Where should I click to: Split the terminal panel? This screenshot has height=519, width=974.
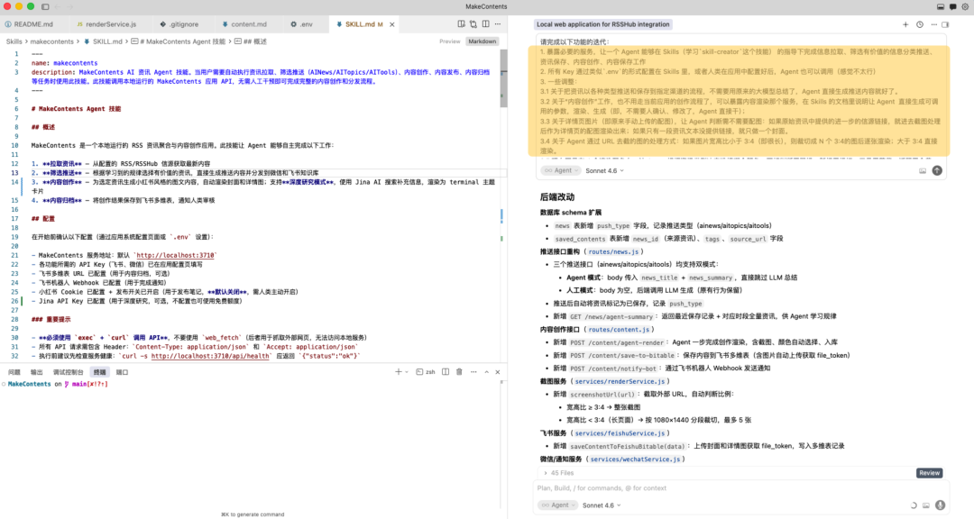click(x=444, y=371)
